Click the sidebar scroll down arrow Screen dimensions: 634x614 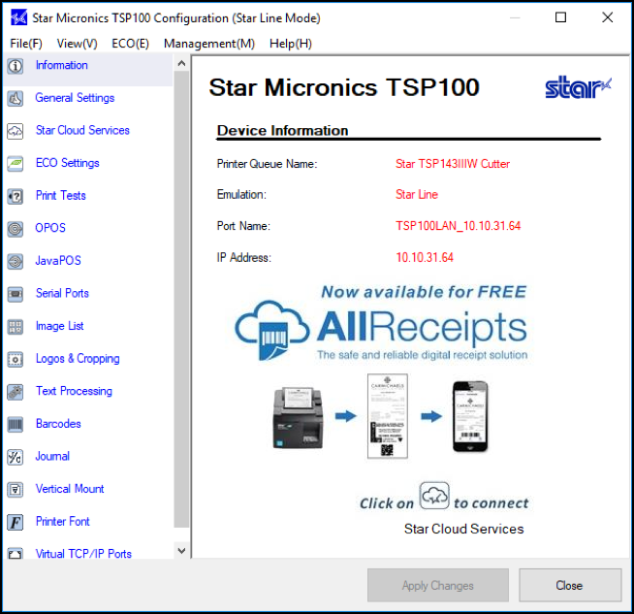[x=181, y=551]
